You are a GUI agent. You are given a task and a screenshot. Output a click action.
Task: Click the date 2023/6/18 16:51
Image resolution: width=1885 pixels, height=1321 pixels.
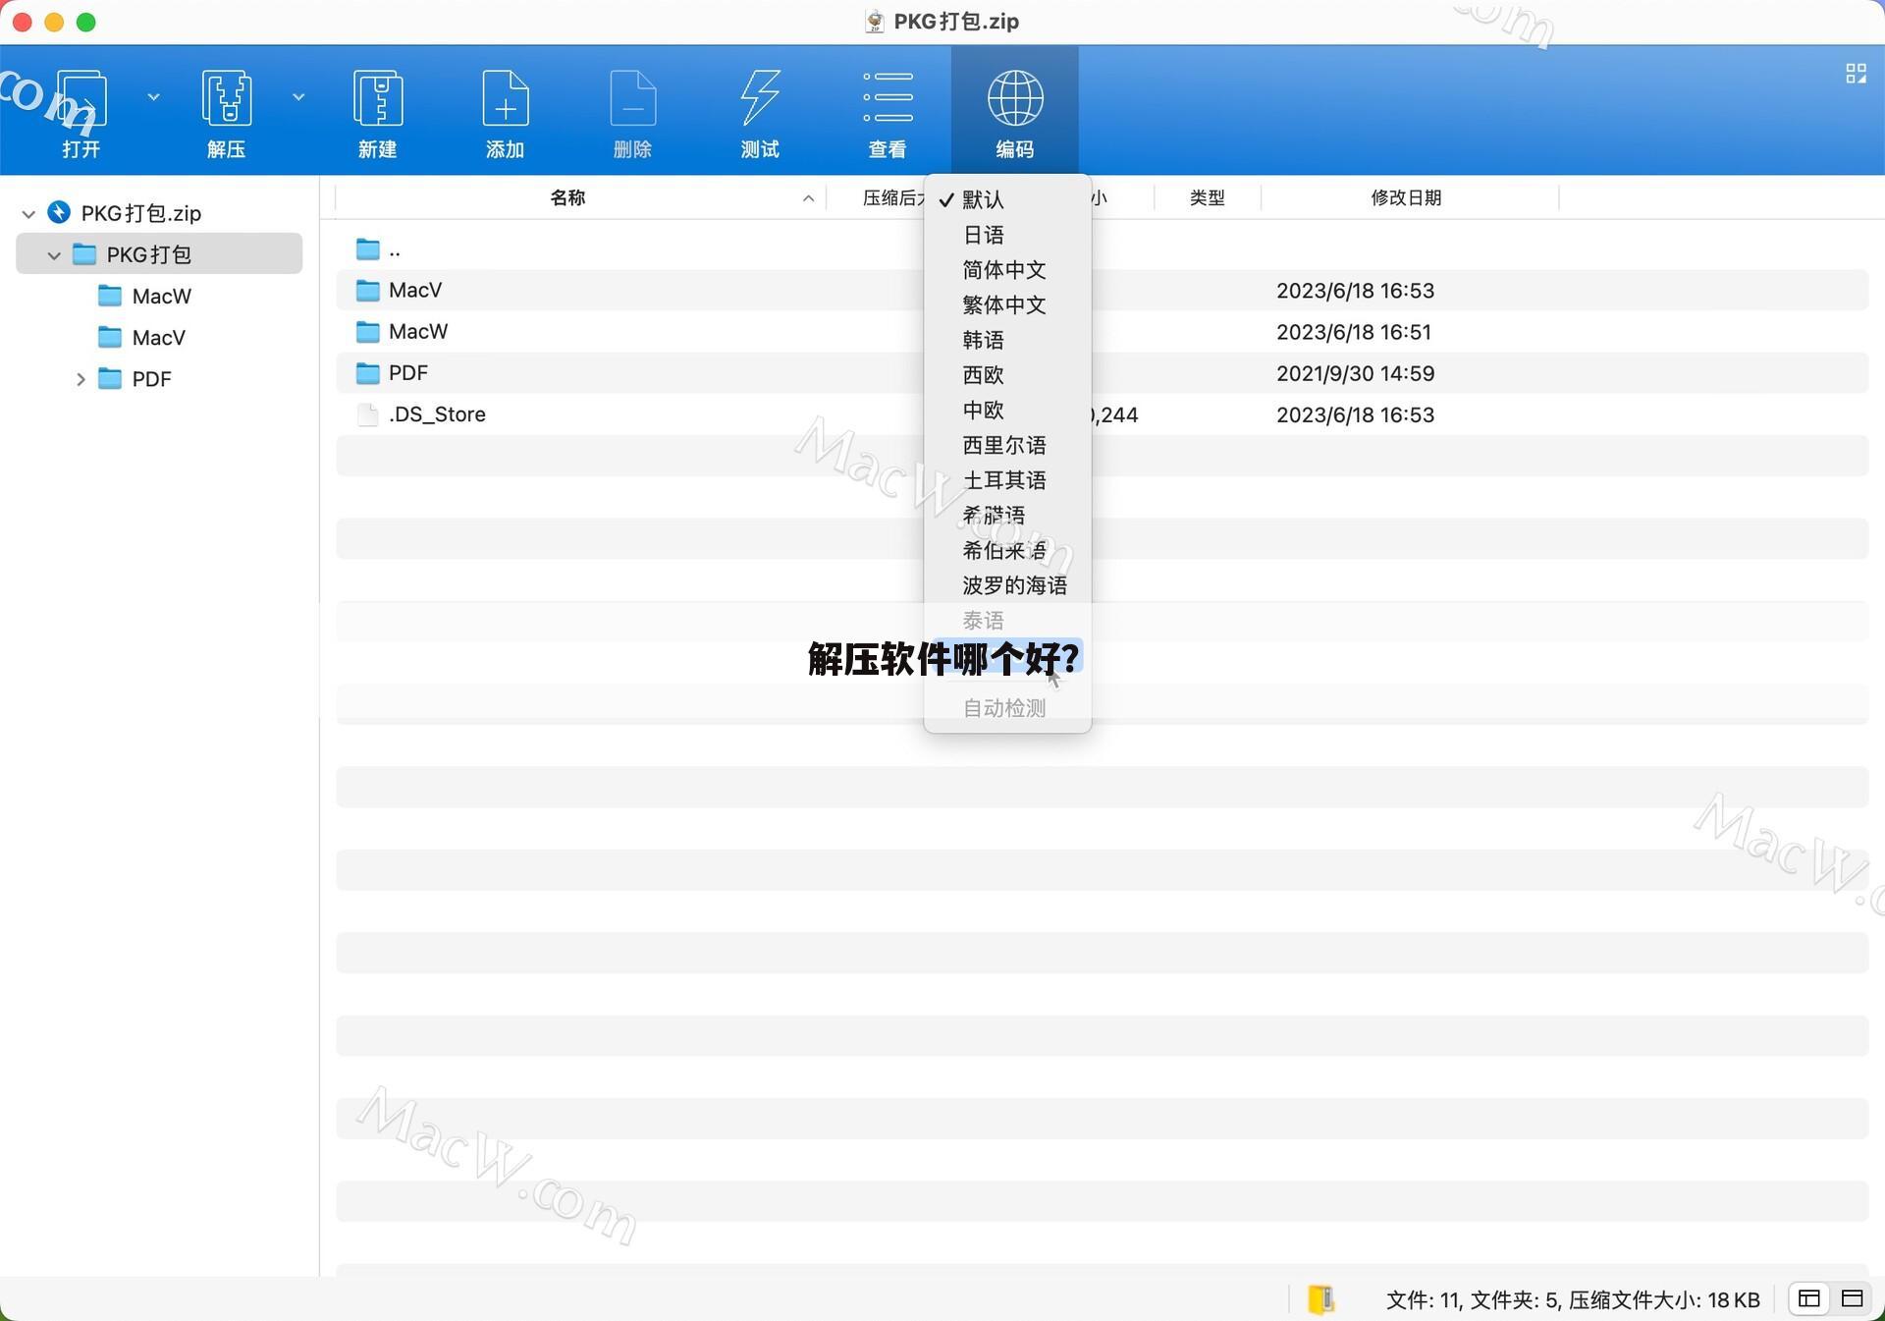(1354, 332)
